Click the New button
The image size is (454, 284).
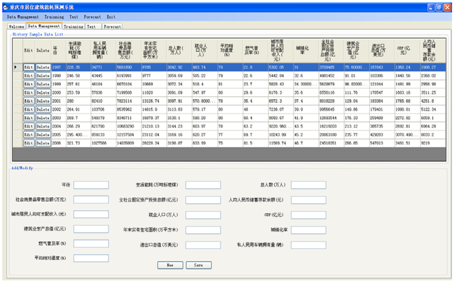coord(170,265)
